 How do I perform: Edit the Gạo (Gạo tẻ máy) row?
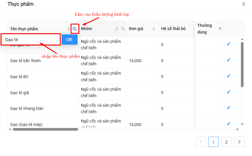(229, 124)
